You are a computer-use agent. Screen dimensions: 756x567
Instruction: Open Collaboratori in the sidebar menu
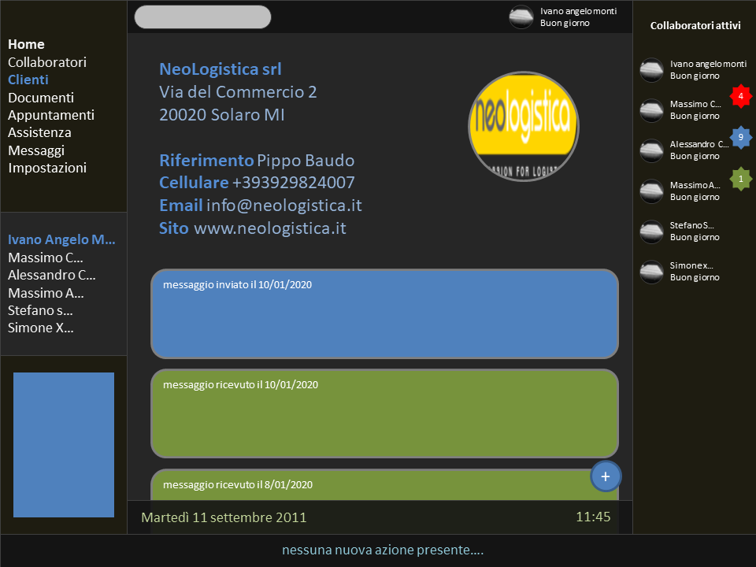(47, 62)
